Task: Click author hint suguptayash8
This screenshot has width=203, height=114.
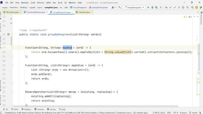Action: pos(38,30)
